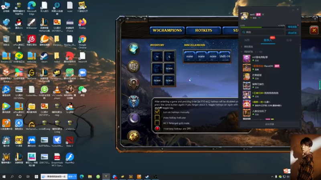The image size is (321, 180).
Task: Select the Zoom desktop icon
Action: pos(82,74)
